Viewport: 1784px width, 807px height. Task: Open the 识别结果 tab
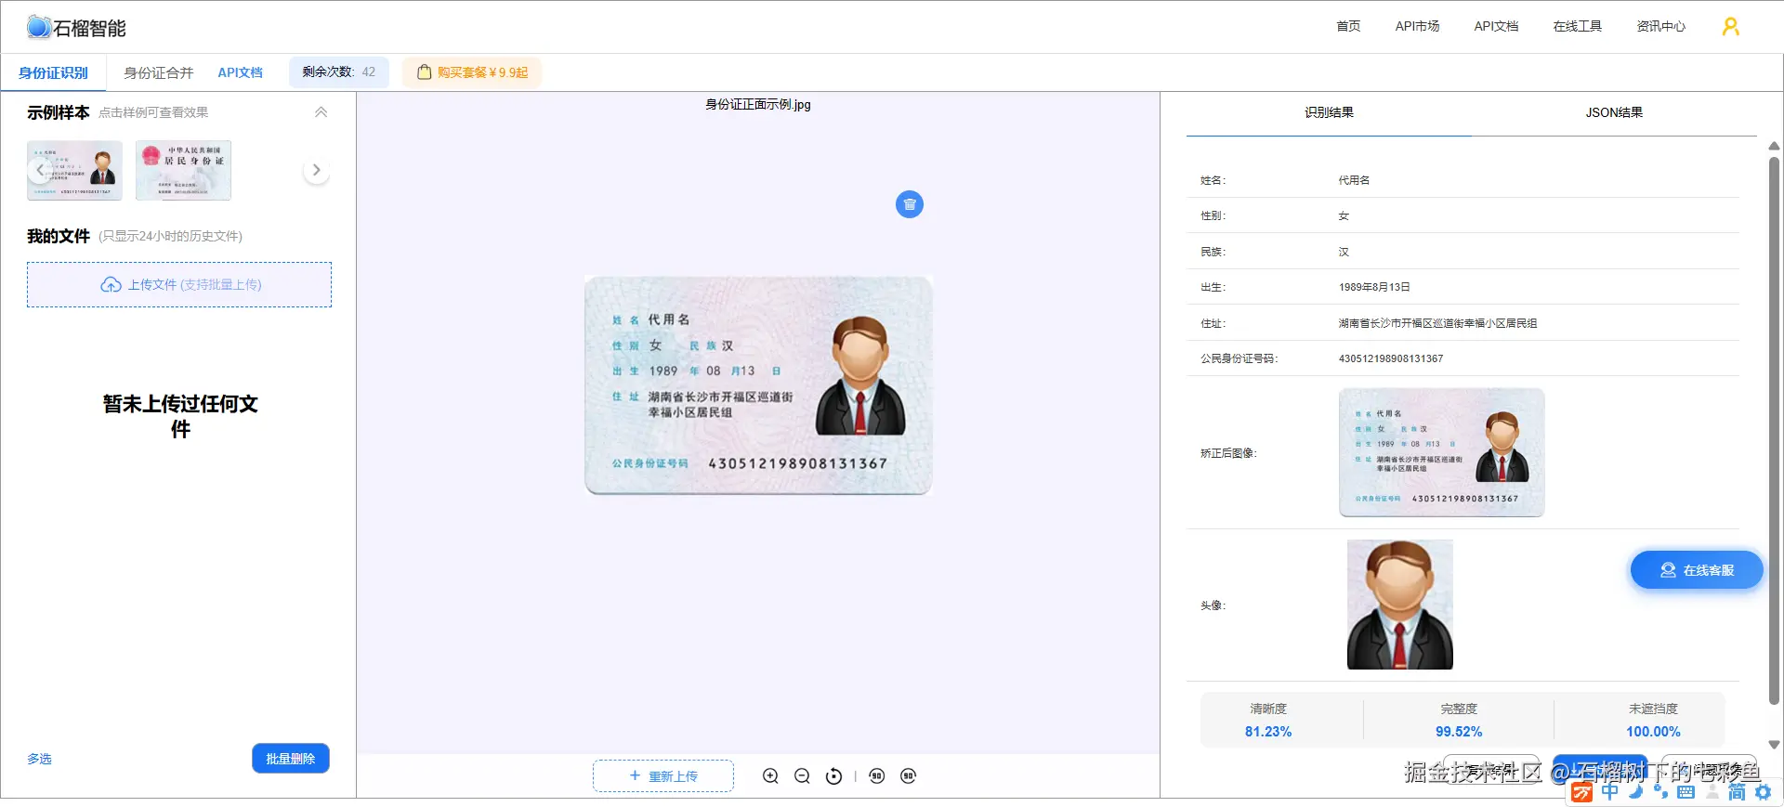1329,112
